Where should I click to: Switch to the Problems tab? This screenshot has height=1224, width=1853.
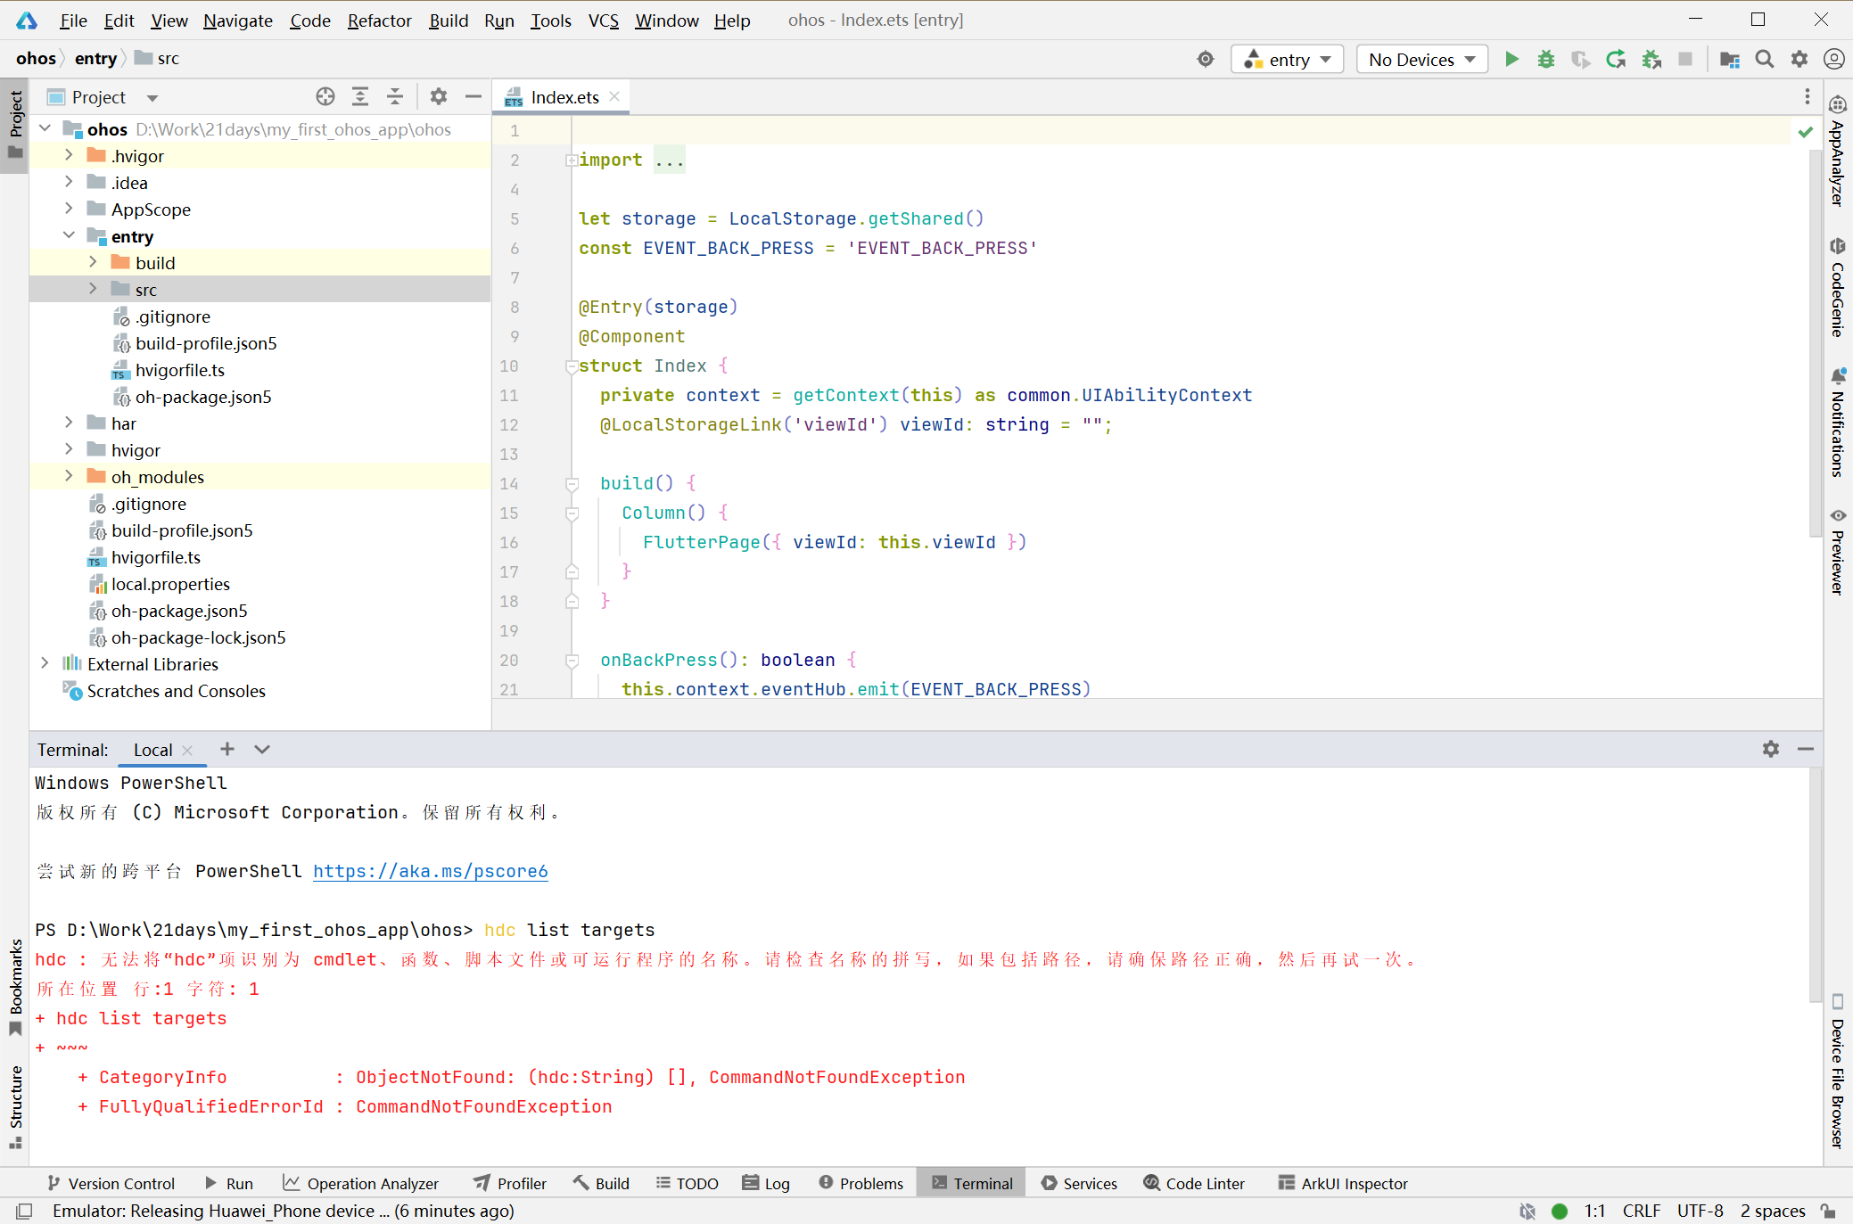point(861,1183)
